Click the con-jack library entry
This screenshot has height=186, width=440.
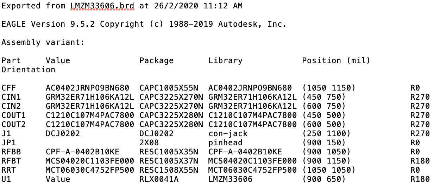click(228, 133)
